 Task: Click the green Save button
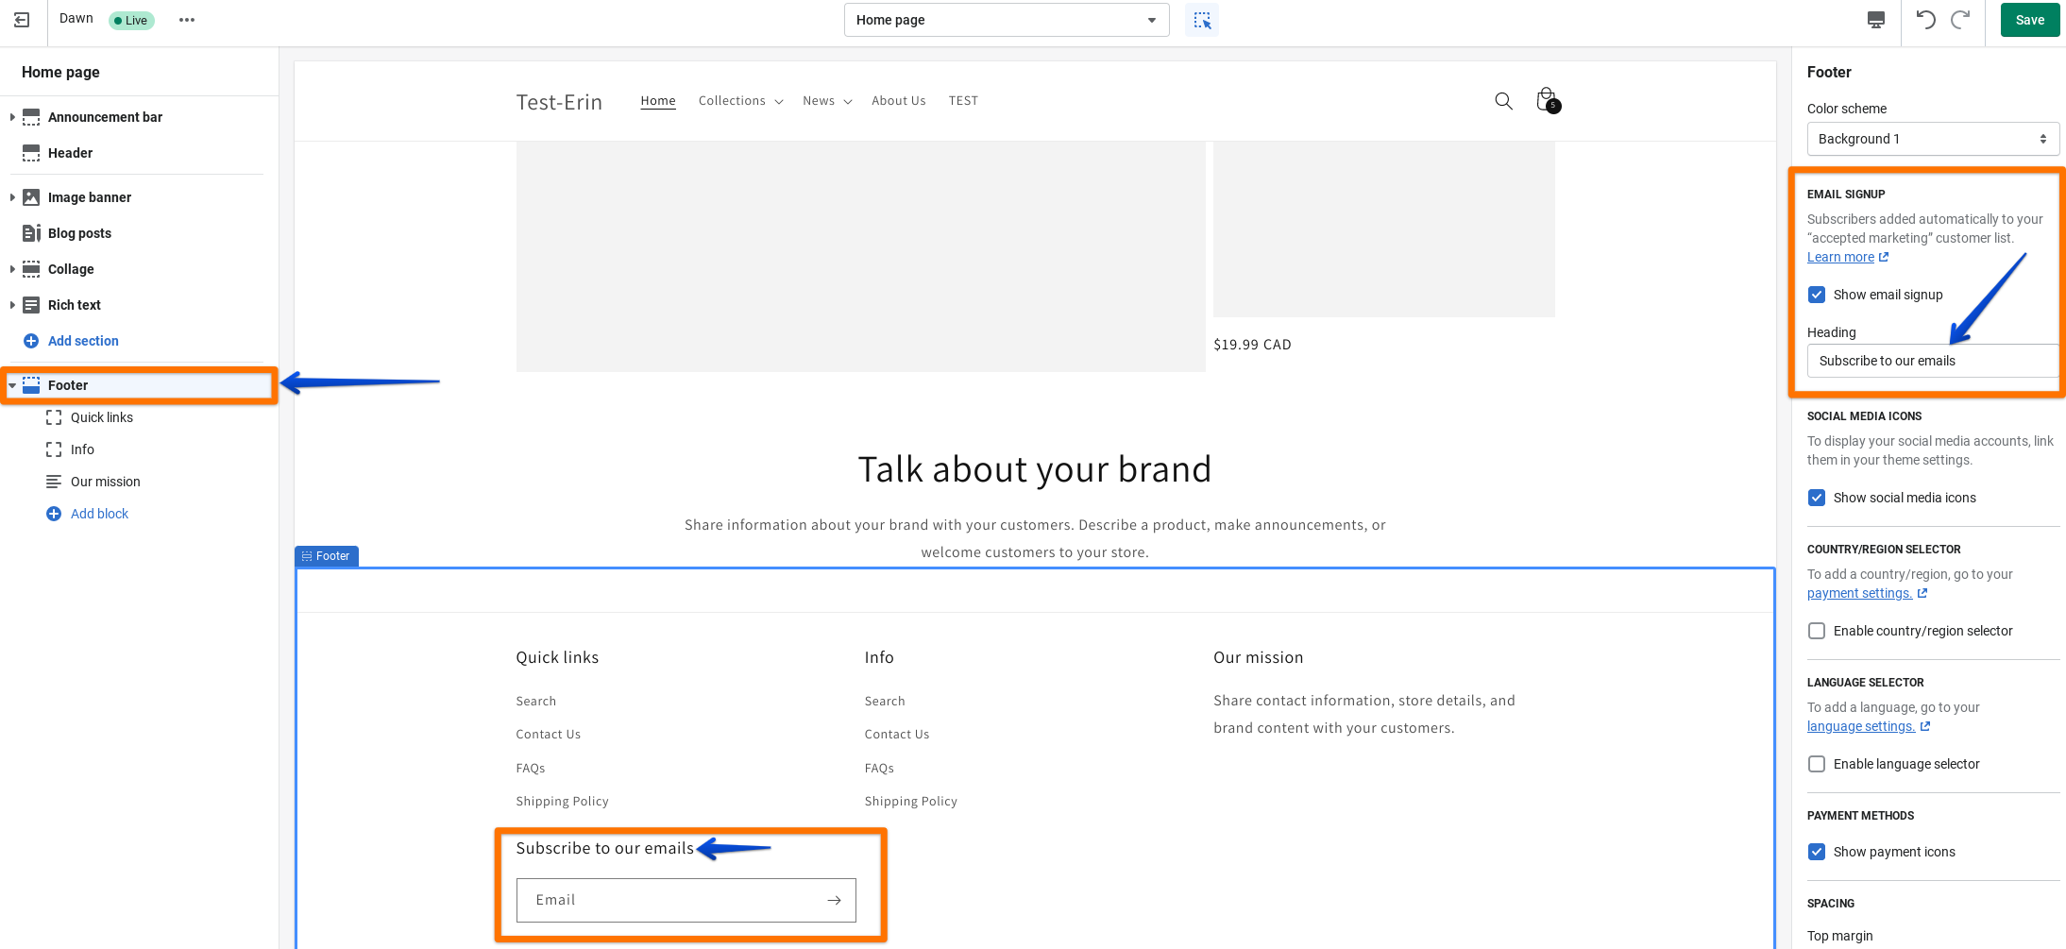pos(2029,20)
